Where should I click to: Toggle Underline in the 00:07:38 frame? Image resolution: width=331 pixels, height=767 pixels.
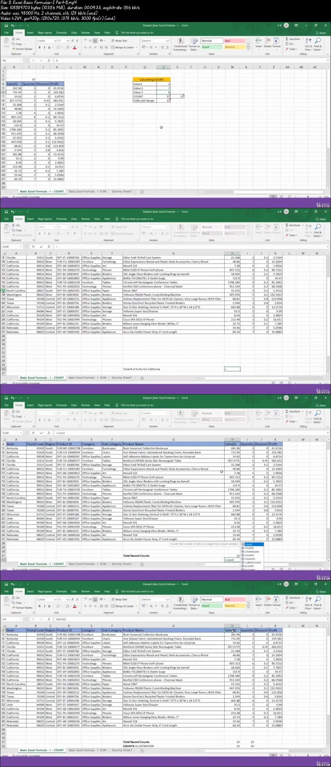(49, 606)
